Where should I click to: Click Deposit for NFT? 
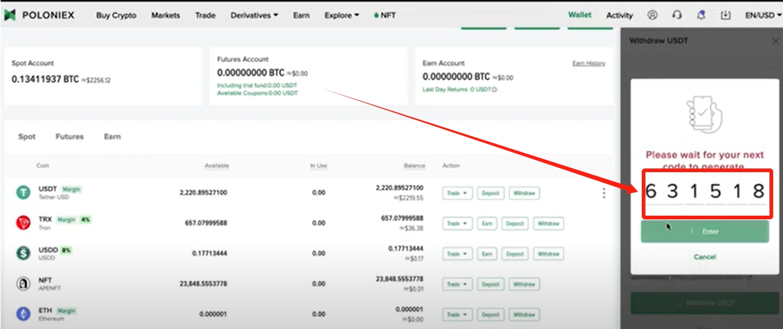(x=491, y=284)
